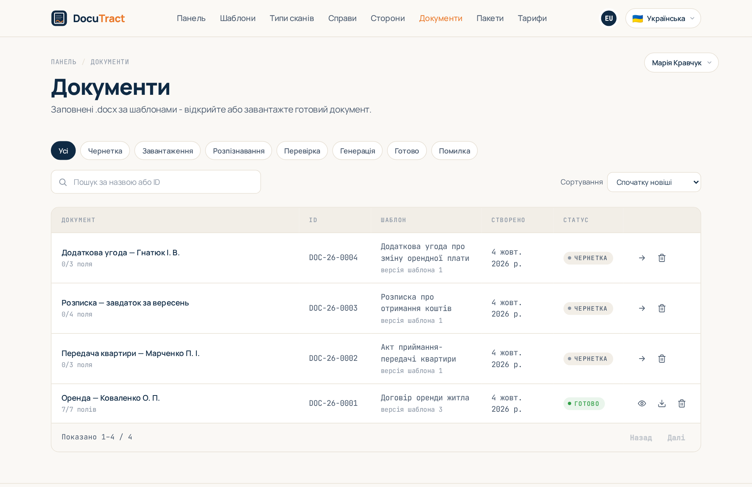Open document DOC-26-0004 with arrow icon

click(642, 258)
